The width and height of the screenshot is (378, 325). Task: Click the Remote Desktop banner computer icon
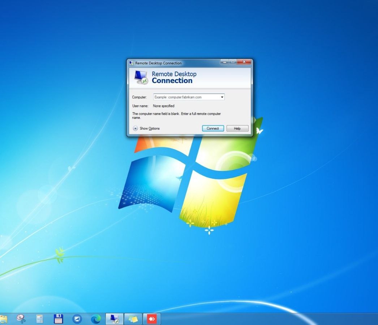click(x=141, y=78)
